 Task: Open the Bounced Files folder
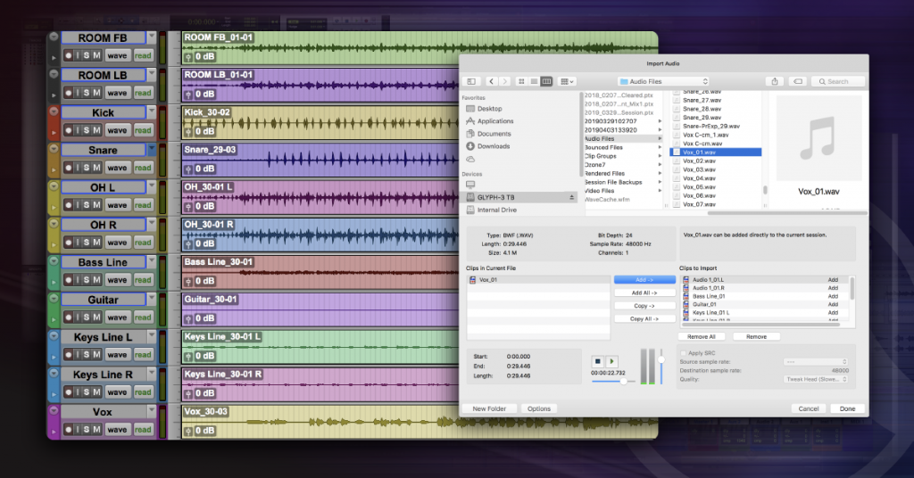pyautogui.click(x=623, y=147)
